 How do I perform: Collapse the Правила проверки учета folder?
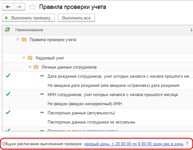(18, 39)
